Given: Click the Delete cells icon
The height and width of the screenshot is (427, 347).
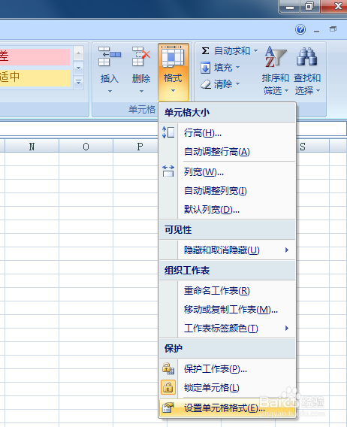Looking at the screenshot, I should (141, 56).
